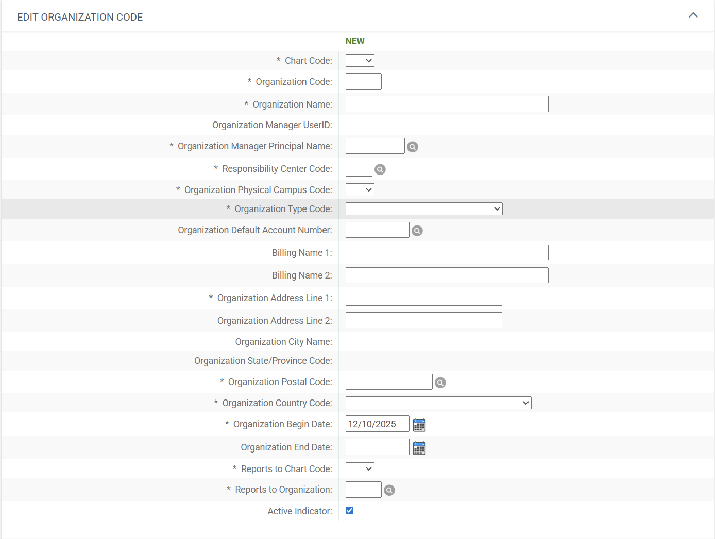
Task: Focus the Organization Name text field
Action: 447,104
